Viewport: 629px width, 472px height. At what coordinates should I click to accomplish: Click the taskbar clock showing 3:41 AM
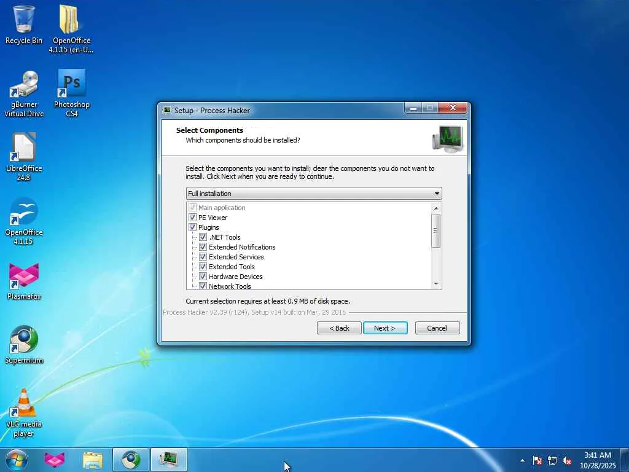click(x=598, y=460)
